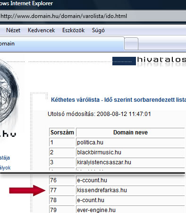Screen dimensions: 186x213
Task: Click row number 79 cell
Action: (x=62, y=210)
